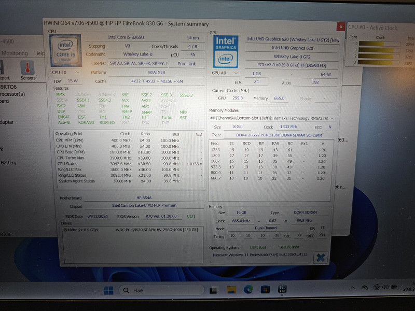
Task: Select the processor(s) item in the main tree
Action: pos(12,94)
